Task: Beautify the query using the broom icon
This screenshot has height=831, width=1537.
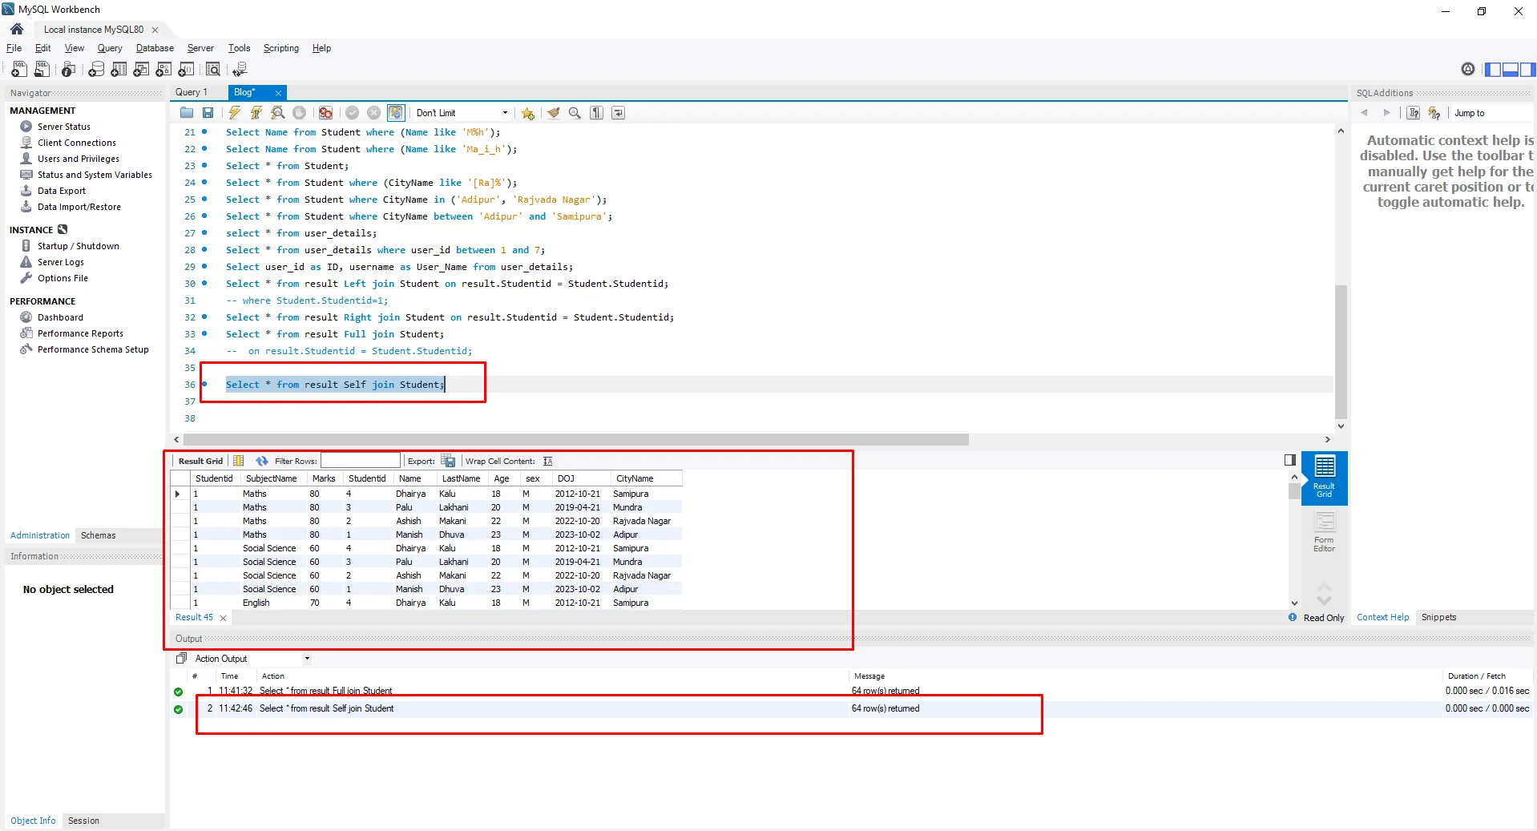Action: coord(554,113)
